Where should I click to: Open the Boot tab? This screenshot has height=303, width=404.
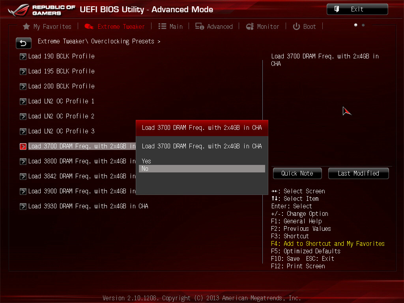(x=304, y=26)
